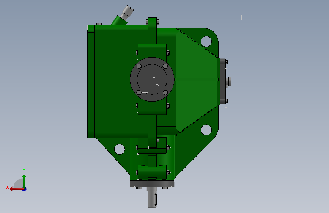Select the blue Z axis point of the triad

25,189
